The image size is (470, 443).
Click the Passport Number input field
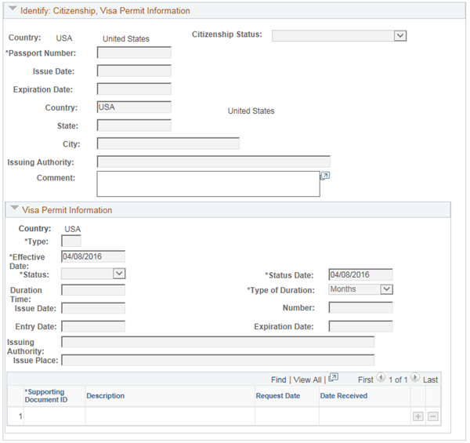tap(134, 53)
